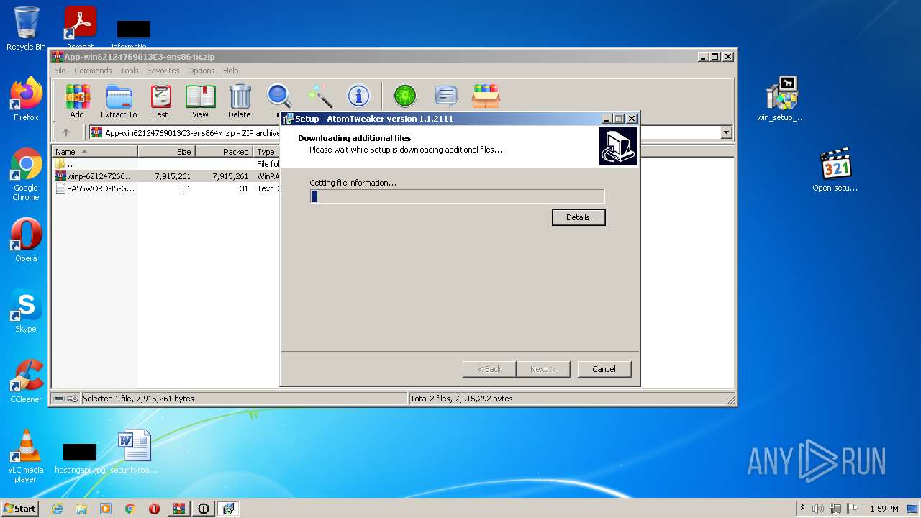Click the Google Chrome desktop icon

pyautogui.click(x=26, y=175)
